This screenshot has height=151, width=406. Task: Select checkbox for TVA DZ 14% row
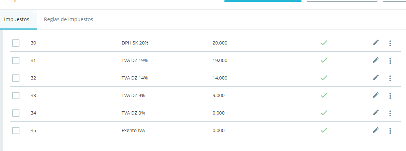16,78
